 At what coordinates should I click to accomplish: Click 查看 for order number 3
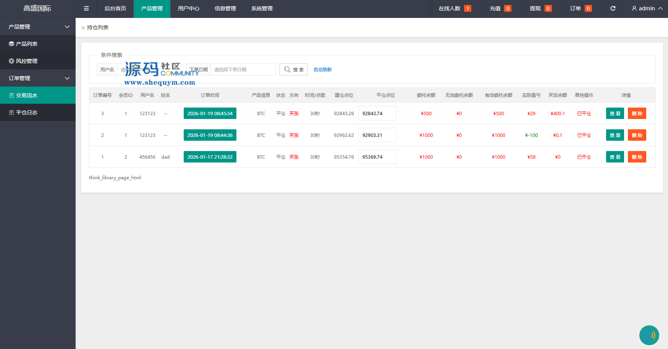[615, 113]
